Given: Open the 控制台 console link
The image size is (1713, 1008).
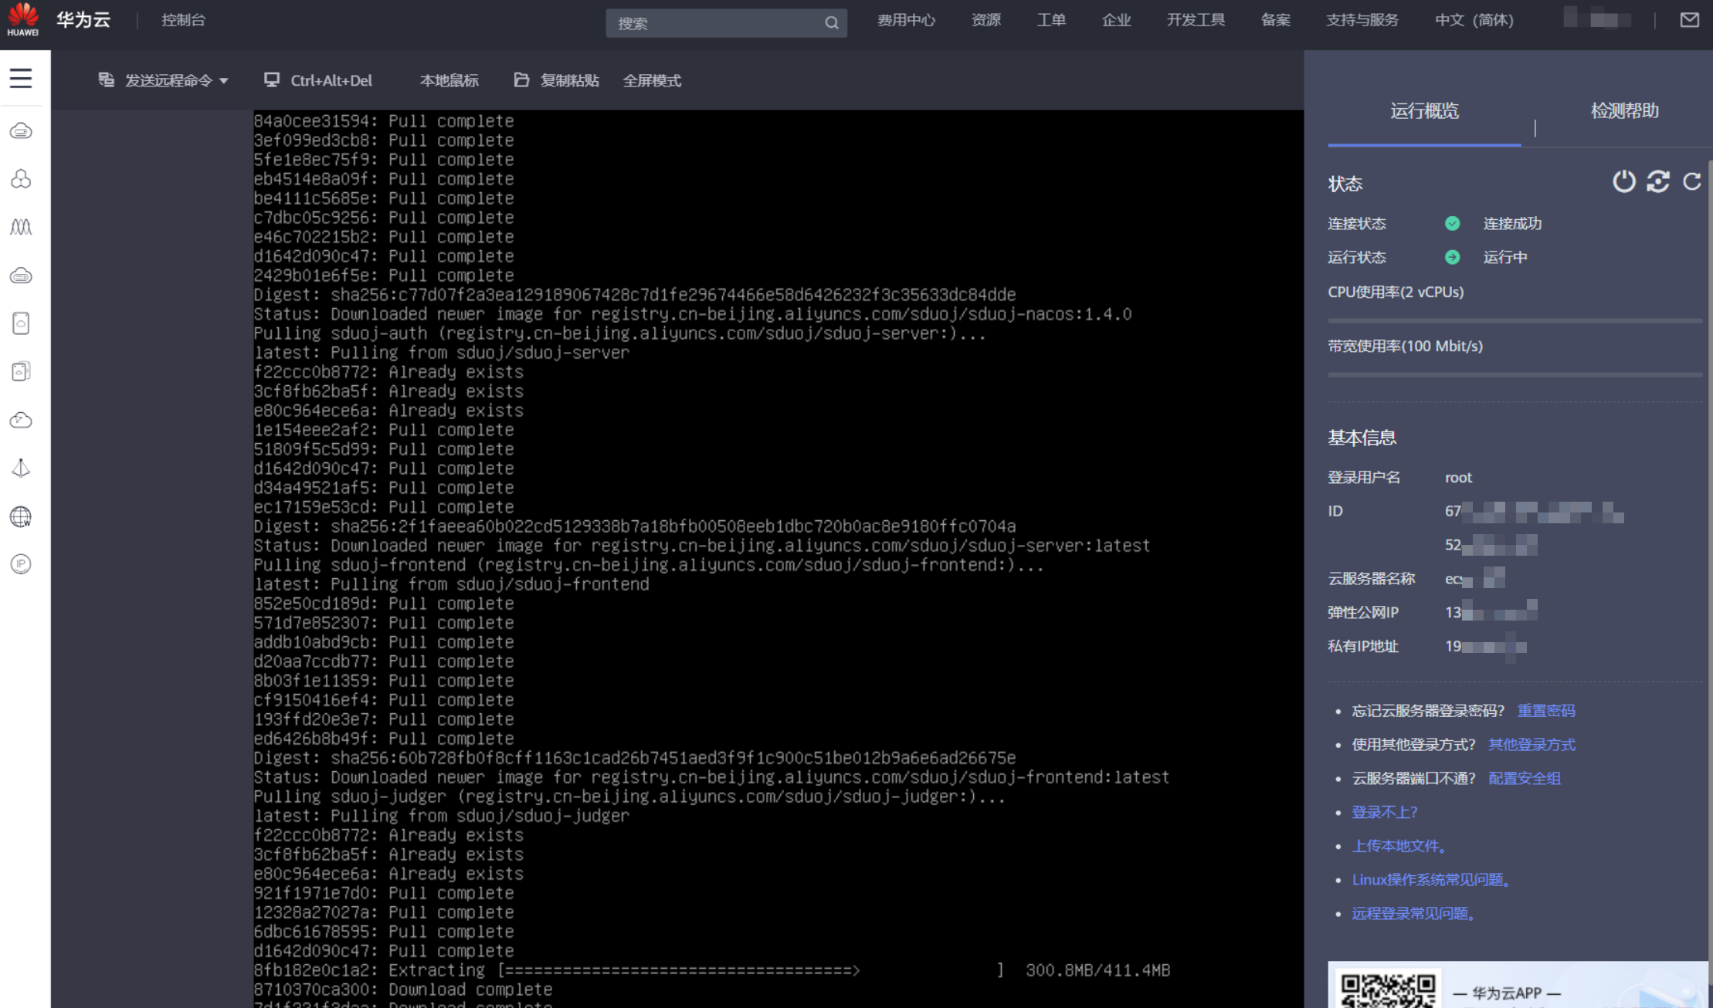Looking at the screenshot, I should [183, 20].
